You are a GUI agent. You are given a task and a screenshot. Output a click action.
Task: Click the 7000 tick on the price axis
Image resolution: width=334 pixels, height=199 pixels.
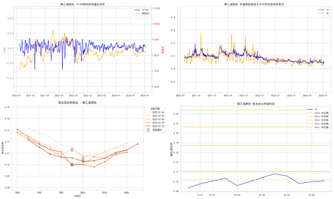tap(156, 71)
